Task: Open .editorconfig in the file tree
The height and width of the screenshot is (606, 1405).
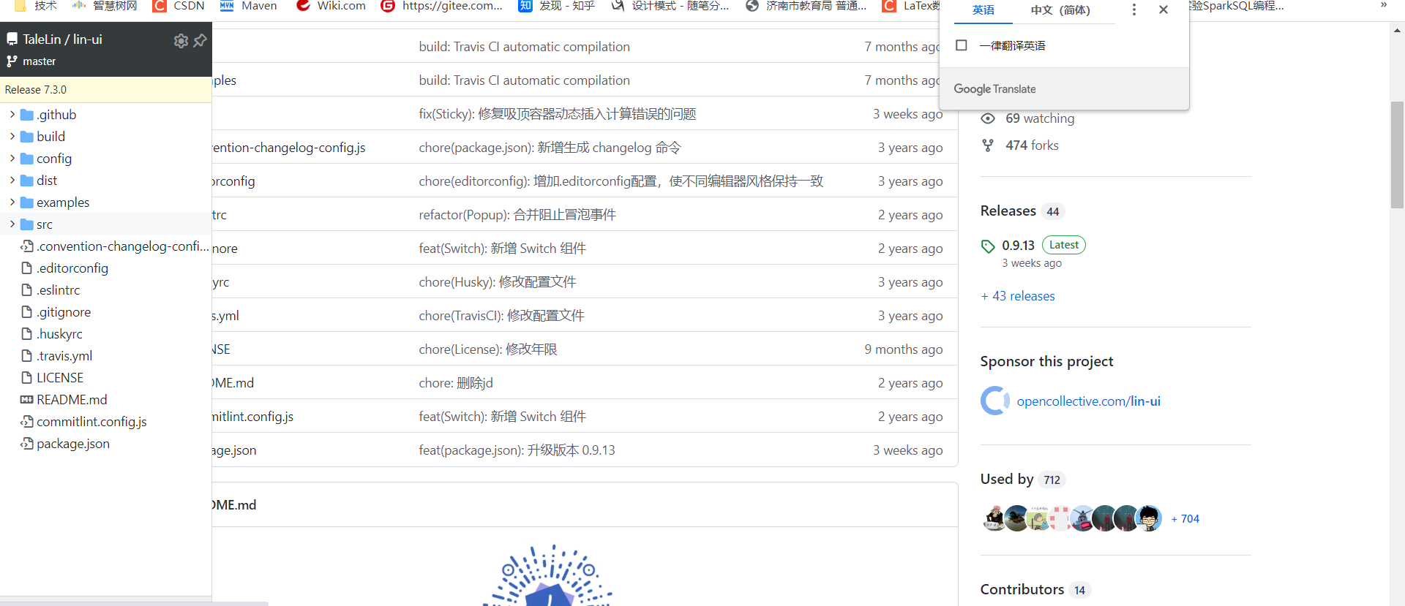Action: click(72, 268)
